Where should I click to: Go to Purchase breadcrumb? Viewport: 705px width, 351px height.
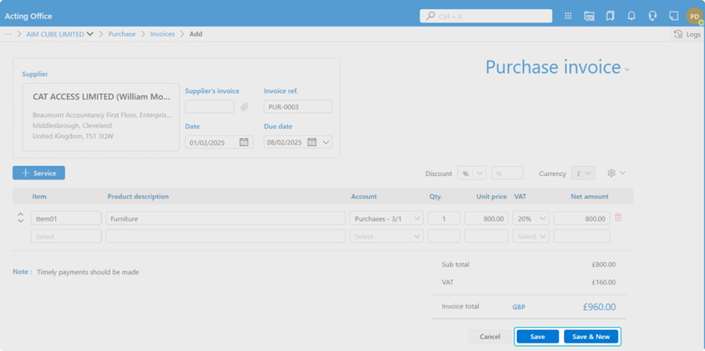(x=121, y=34)
